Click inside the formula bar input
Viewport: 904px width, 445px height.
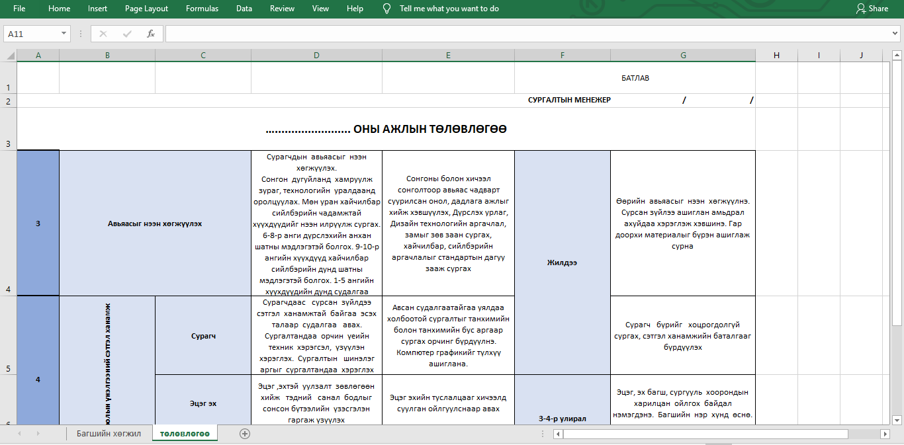click(527, 34)
